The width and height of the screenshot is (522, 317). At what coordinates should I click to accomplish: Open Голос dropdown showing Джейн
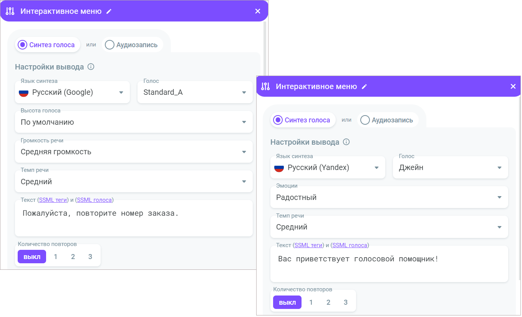pyautogui.click(x=451, y=167)
